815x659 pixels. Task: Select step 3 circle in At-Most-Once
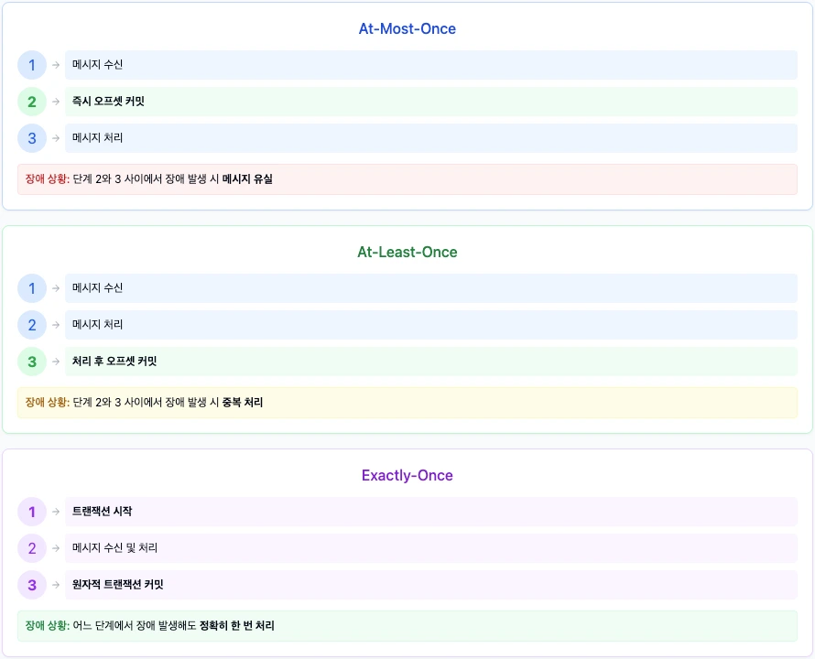[x=32, y=138]
